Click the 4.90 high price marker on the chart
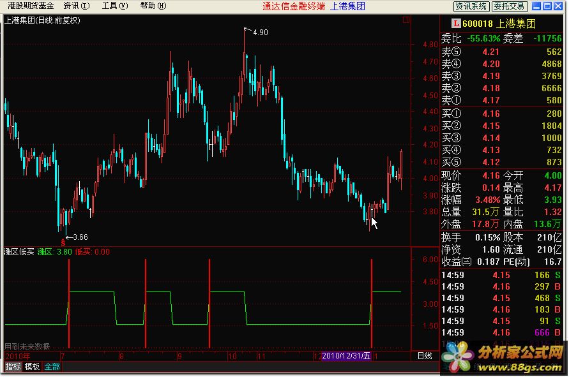 260,33
